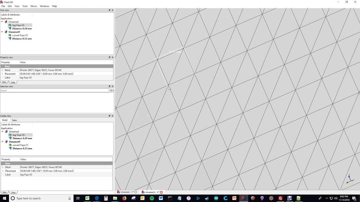The width and height of the screenshot is (360, 202).
Task: Click Label value in Property view
Action: tap(66, 78)
